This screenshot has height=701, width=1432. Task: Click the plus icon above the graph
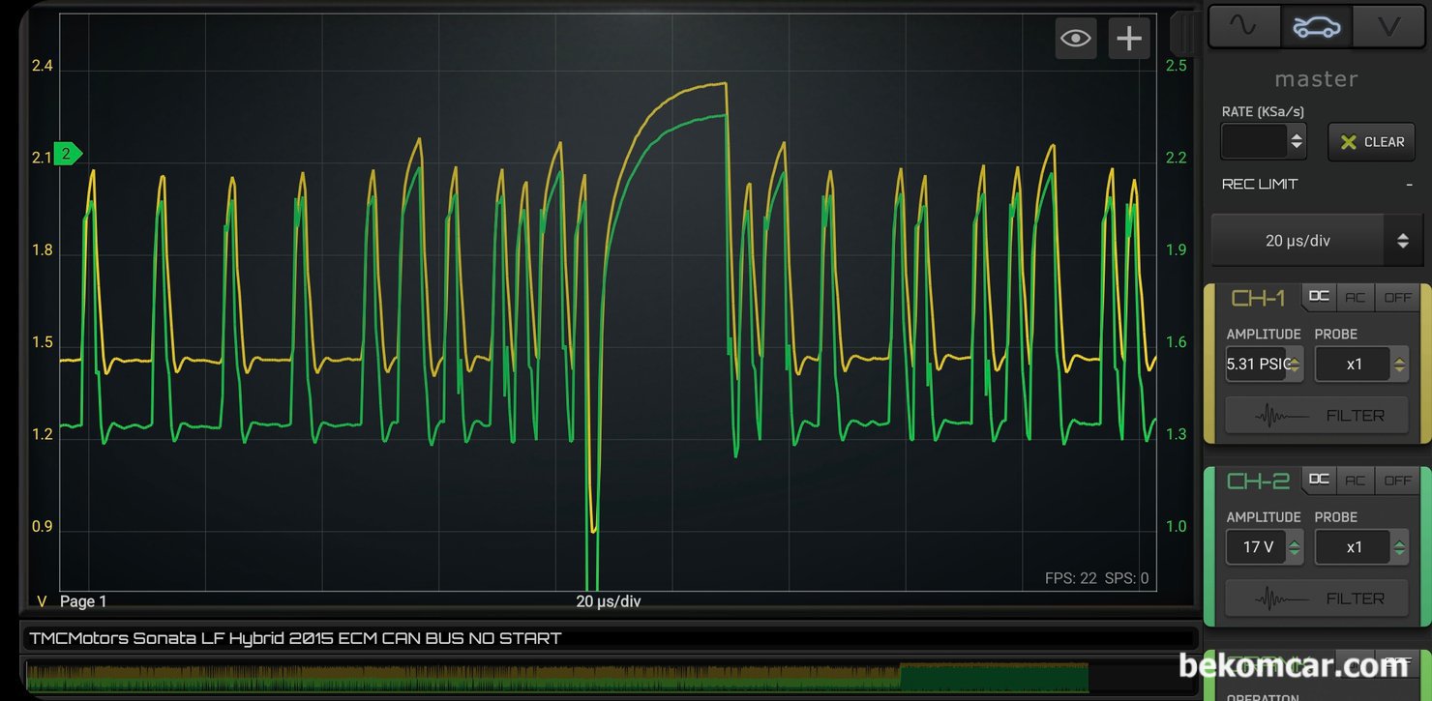(x=1129, y=39)
